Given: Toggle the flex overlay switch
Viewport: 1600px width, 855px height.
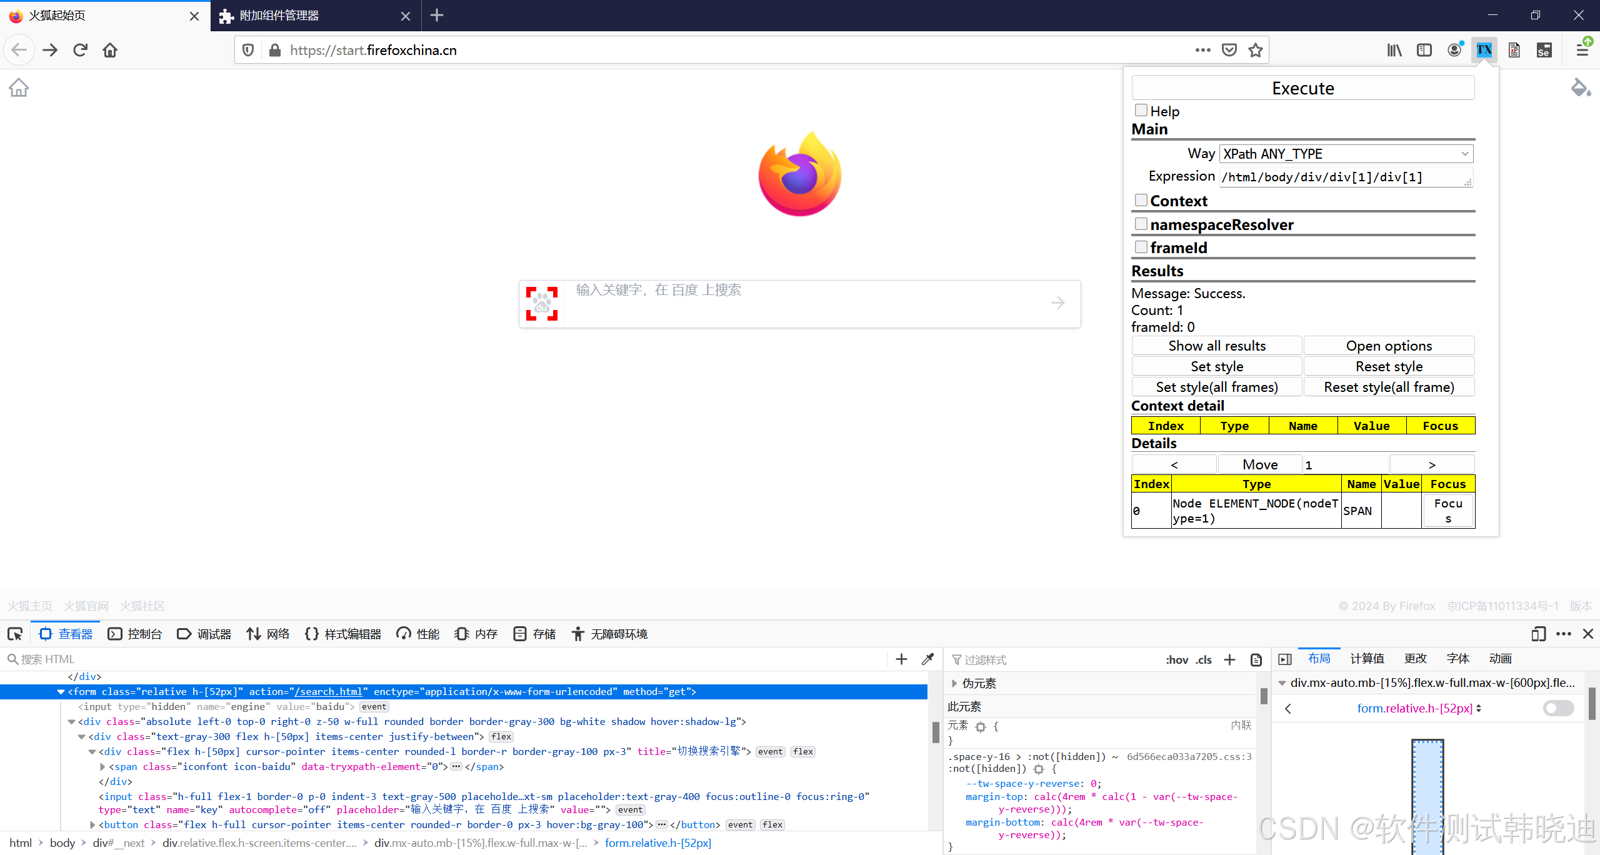Looking at the screenshot, I should point(1557,708).
